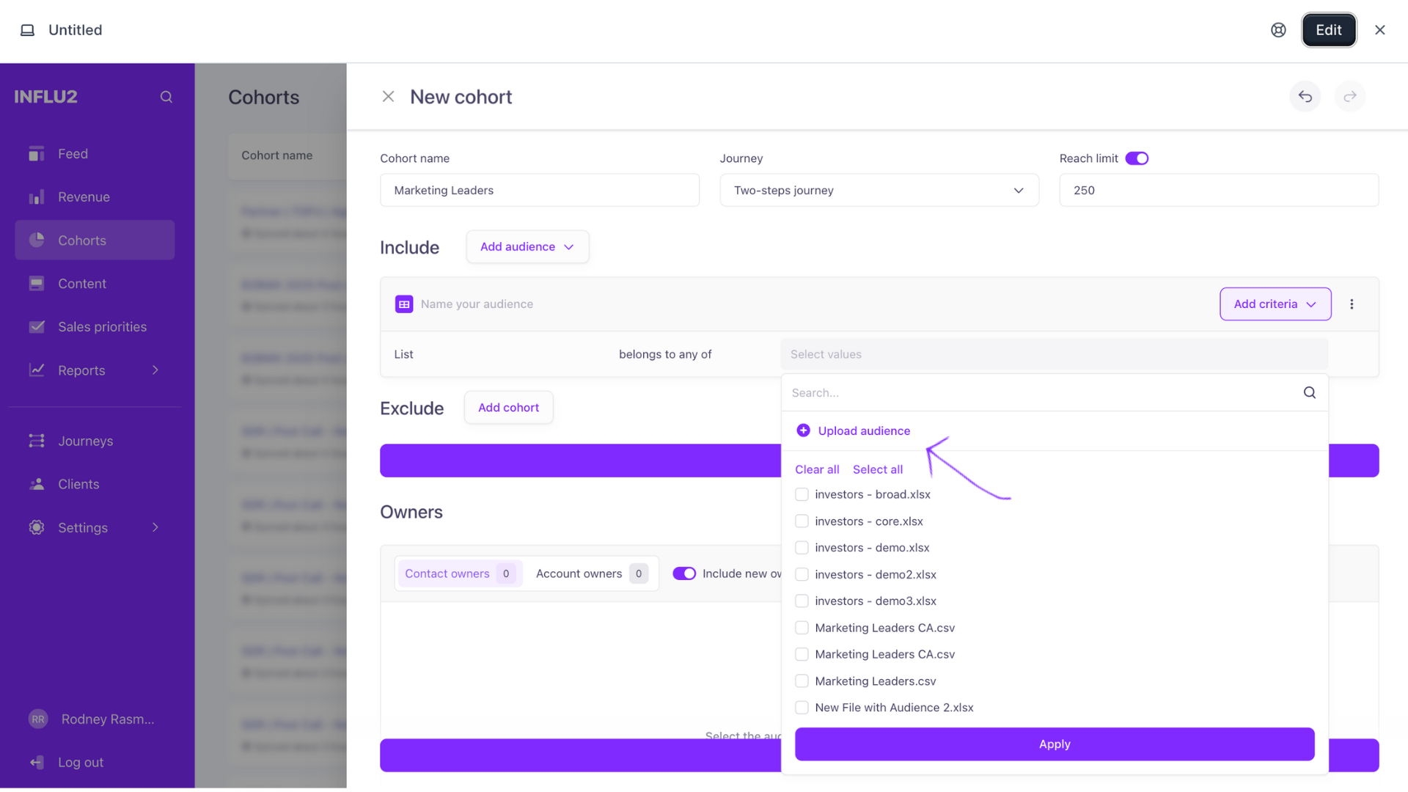Click the Add cohort button

(x=508, y=408)
